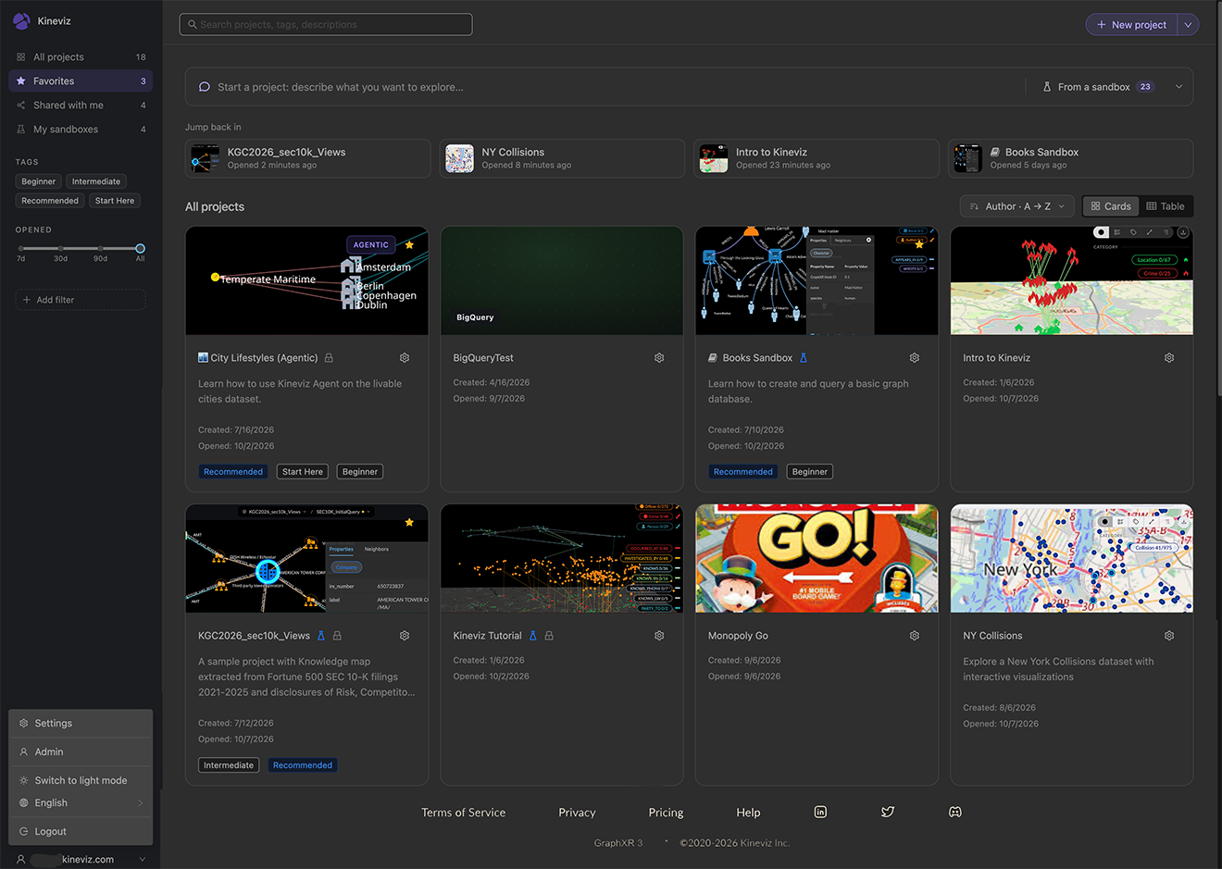Select Favorites in the sidebar
This screenshot has width=1222, height=869.
pos(81,81)
